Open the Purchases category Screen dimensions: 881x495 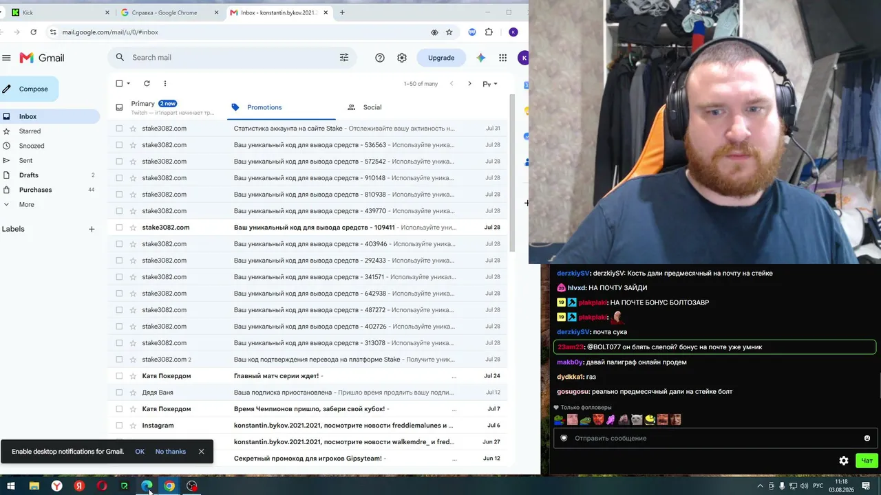(50, 190)
